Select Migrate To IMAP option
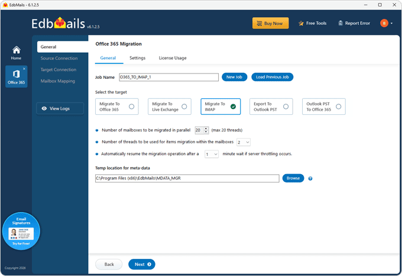 point(221,107)
